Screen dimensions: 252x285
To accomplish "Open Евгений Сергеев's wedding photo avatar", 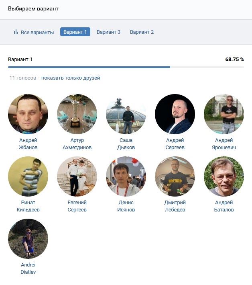I will 77,176.
